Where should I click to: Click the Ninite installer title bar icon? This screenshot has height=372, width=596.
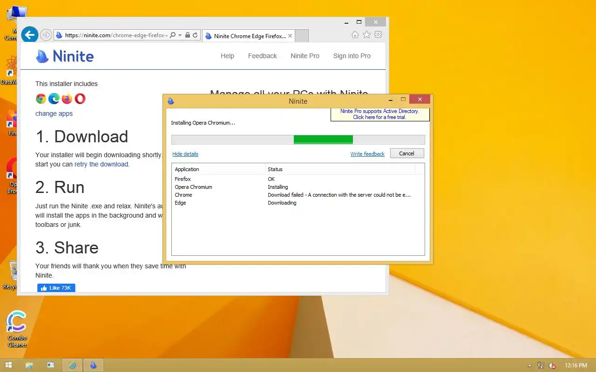[171, 101]
